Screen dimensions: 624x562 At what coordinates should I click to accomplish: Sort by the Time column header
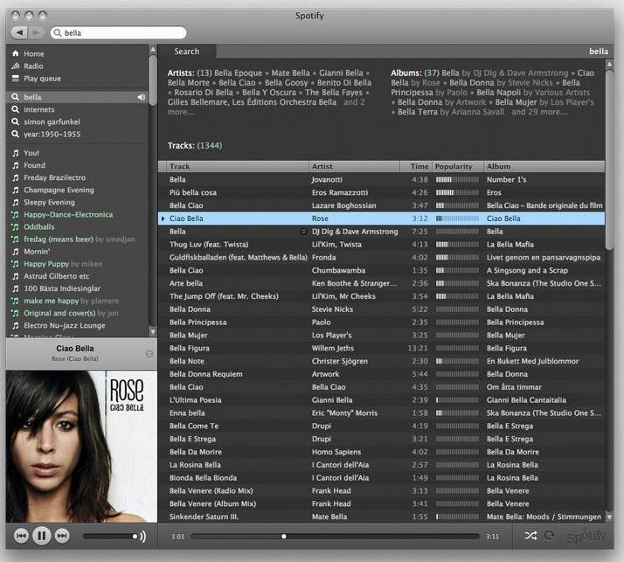(x=416, y=166)
